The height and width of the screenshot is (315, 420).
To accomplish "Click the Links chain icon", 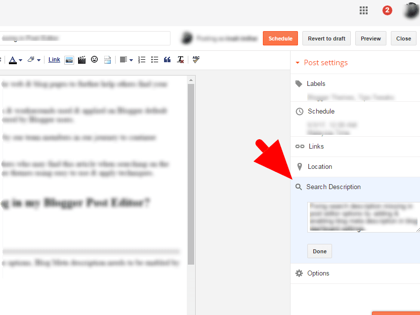I will pos(300,147).
